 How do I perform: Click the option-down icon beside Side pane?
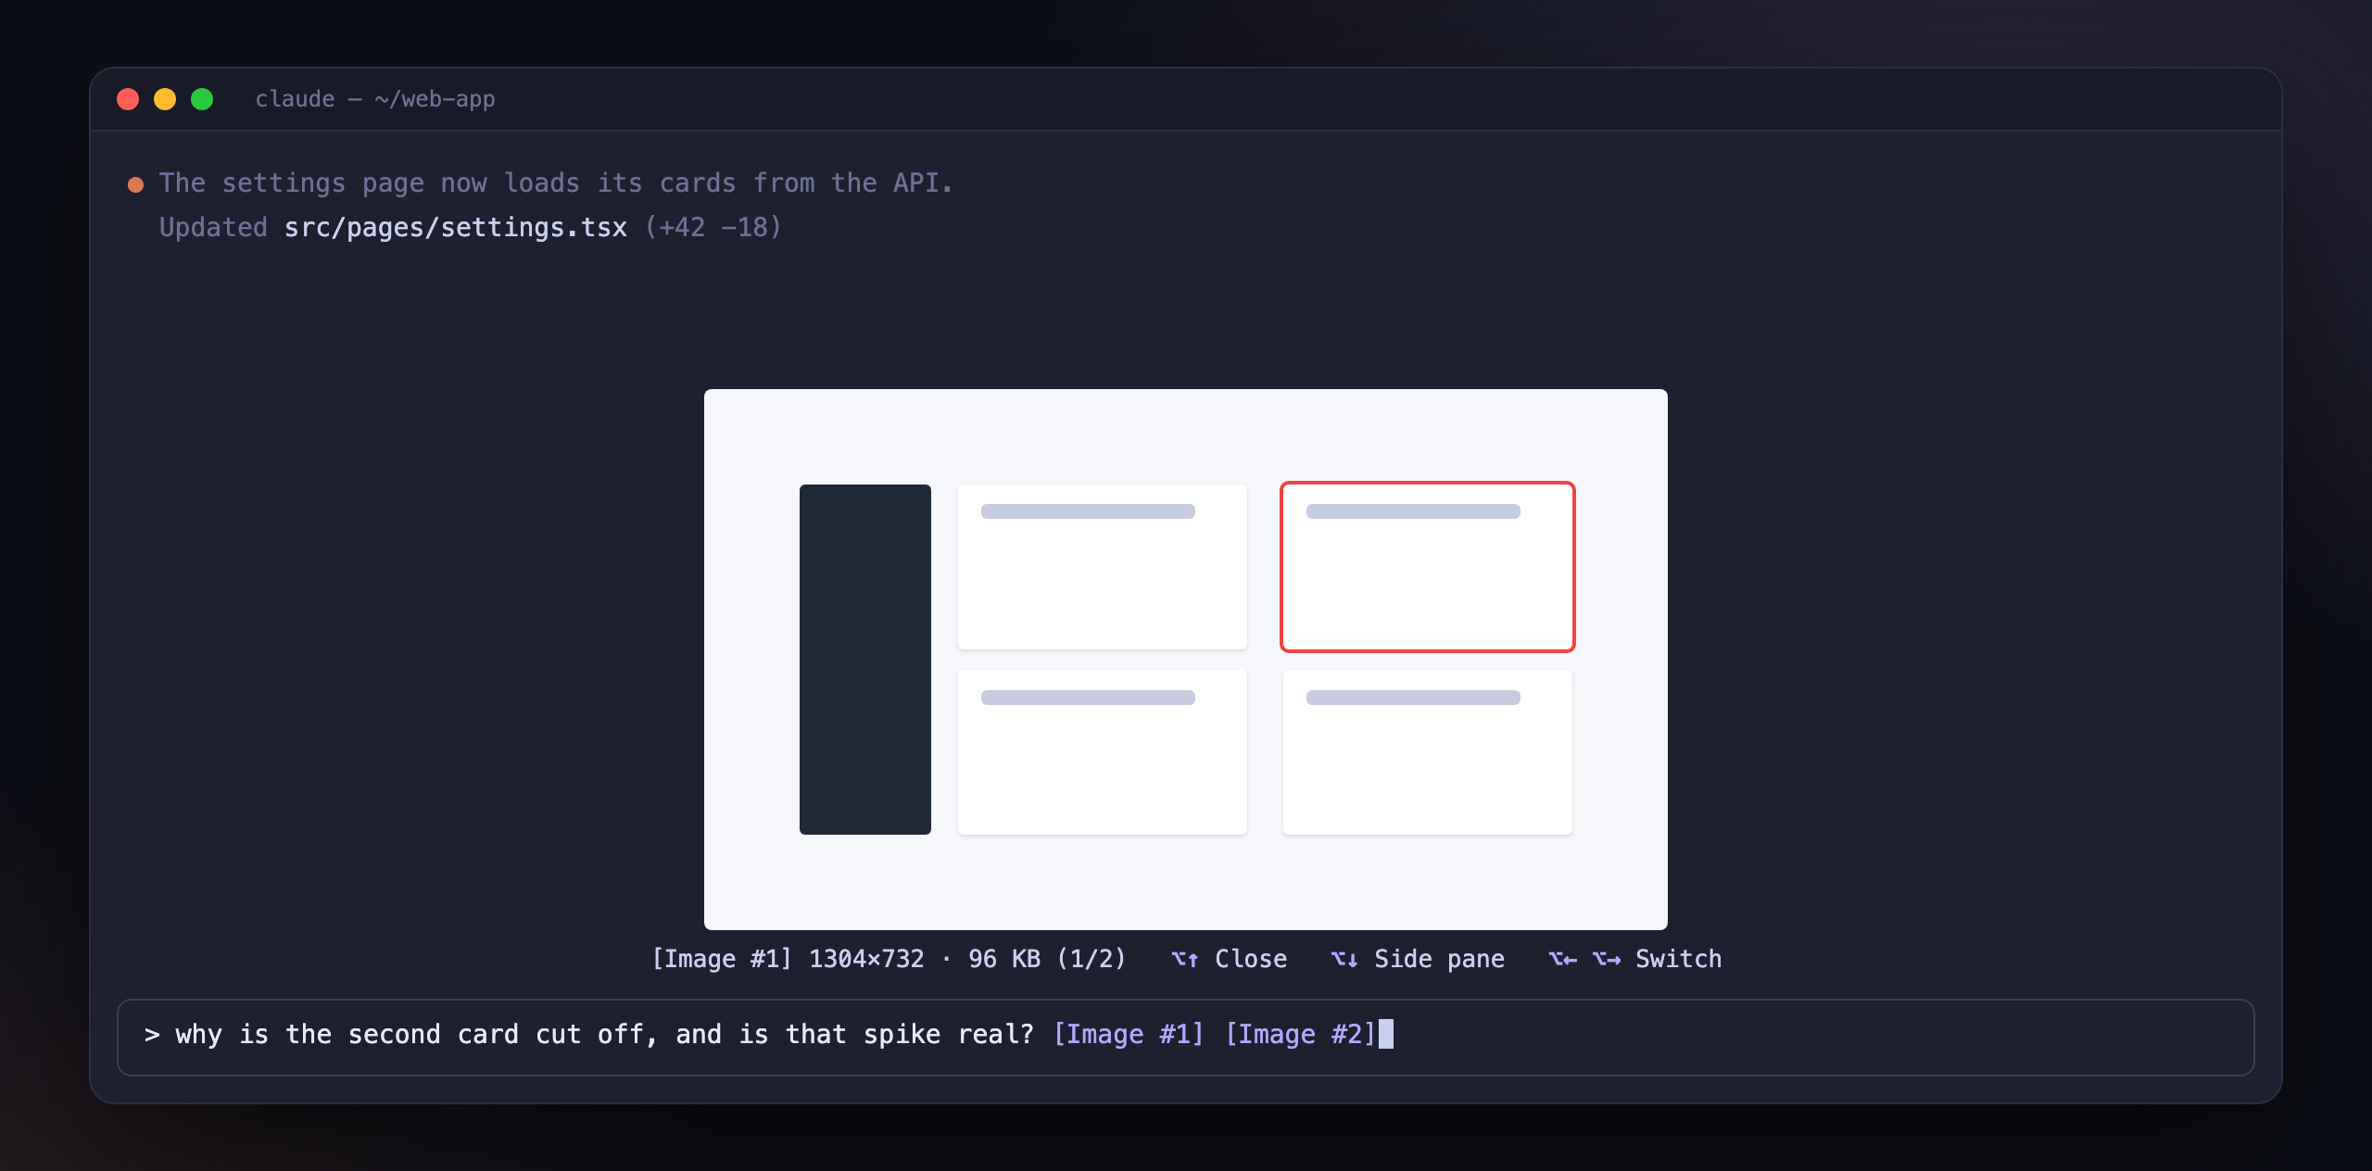(1344, 959)
